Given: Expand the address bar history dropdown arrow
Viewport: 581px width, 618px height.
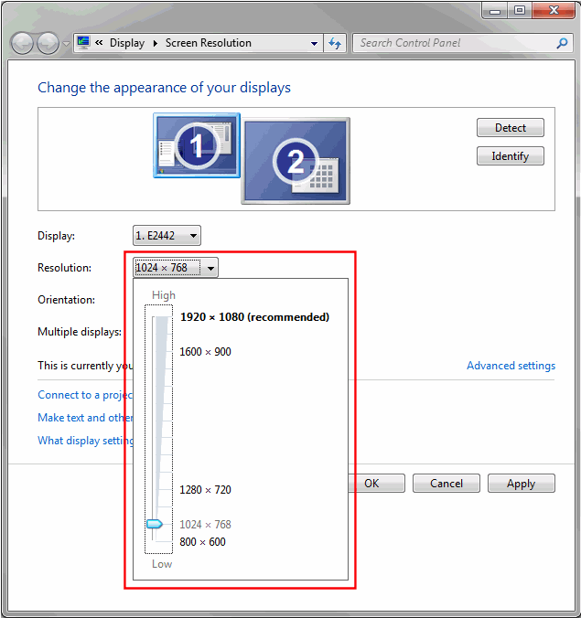Looking at the screenshot, I should coord(314,43).
